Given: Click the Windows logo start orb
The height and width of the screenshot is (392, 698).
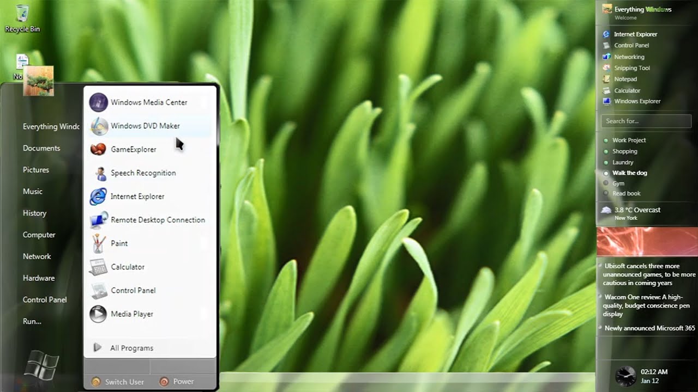Looking at the screenshot, I should click(x=41, y=366).
